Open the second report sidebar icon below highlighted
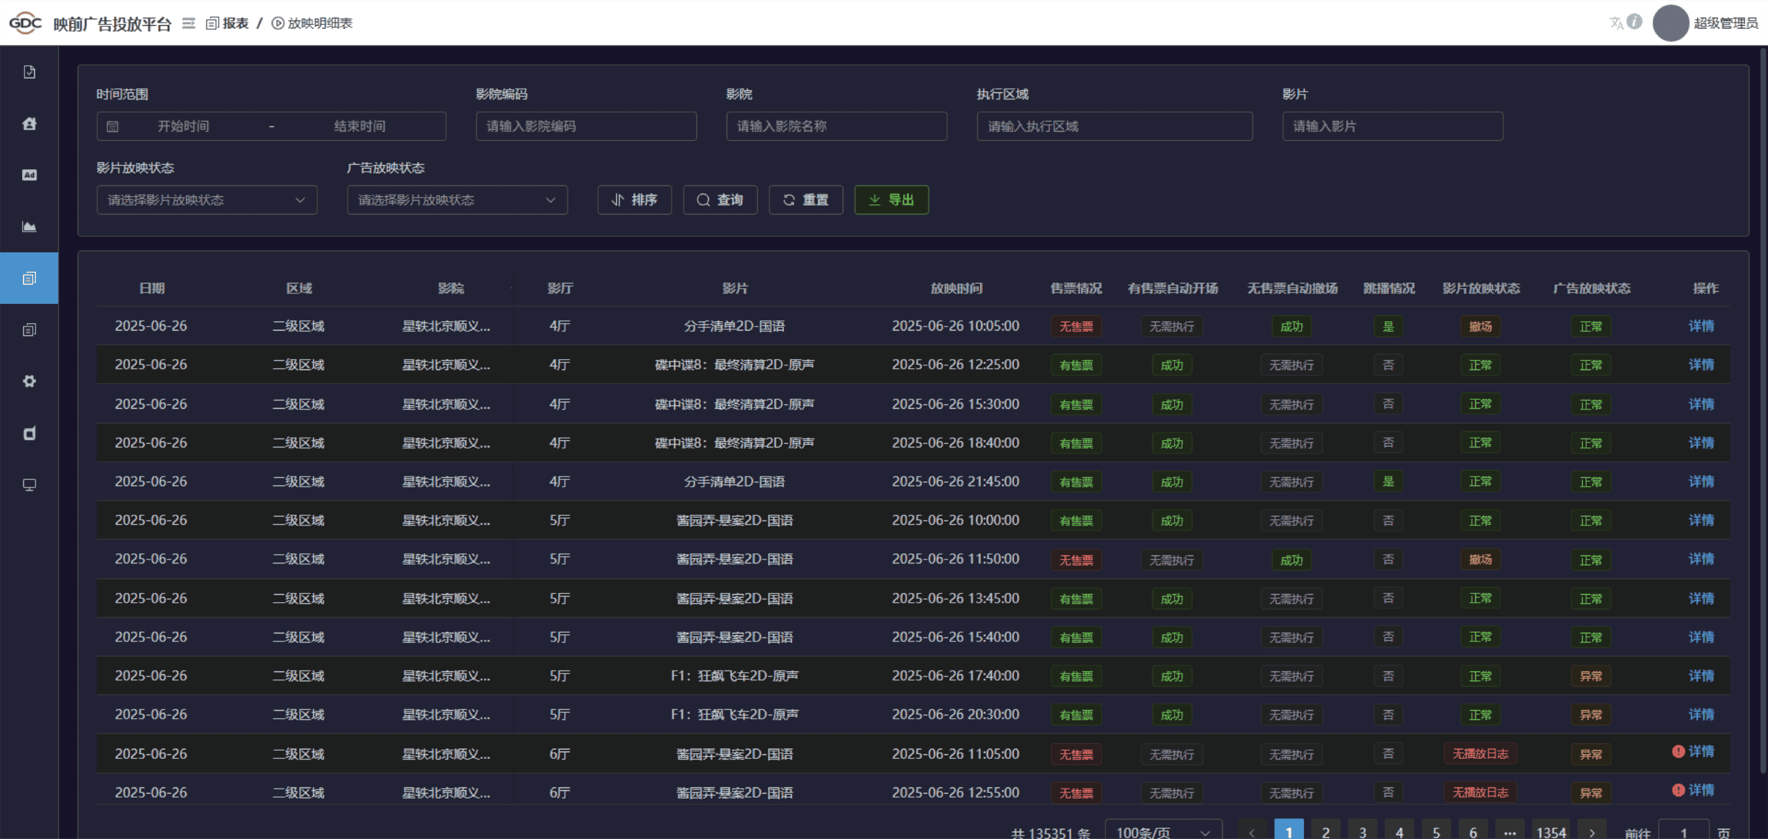Screen dimensions: 1768x839 click(29, 329)
